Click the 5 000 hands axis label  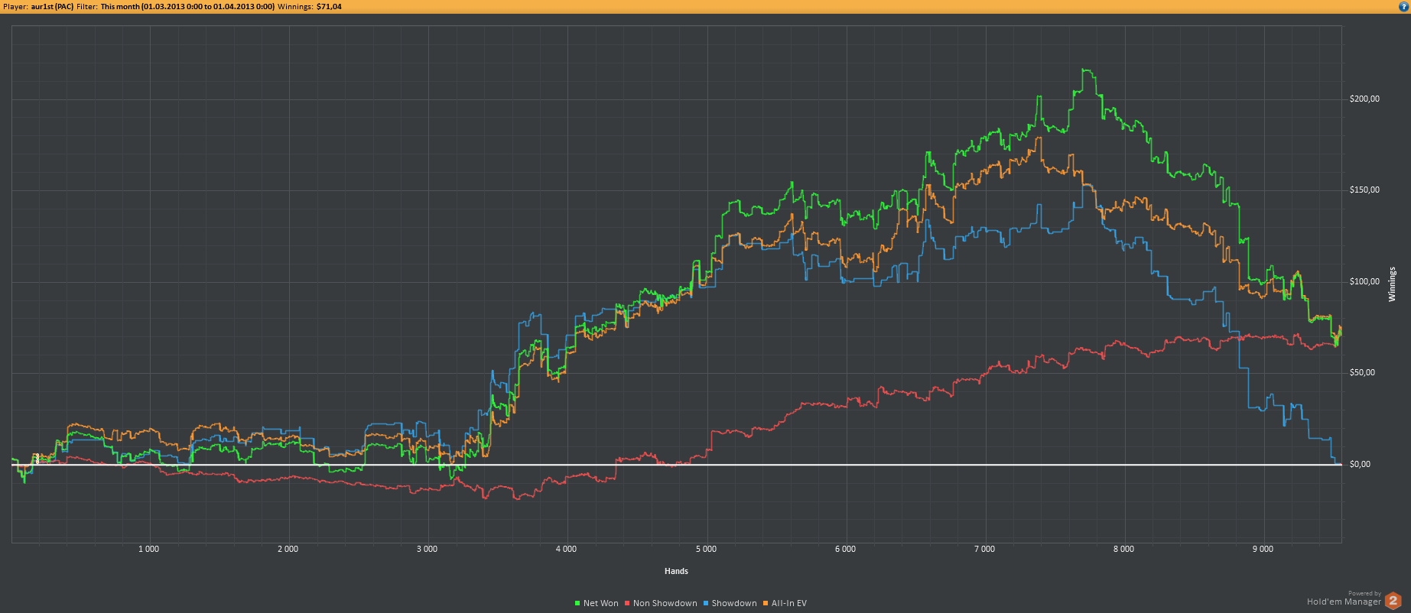point(706,550)
